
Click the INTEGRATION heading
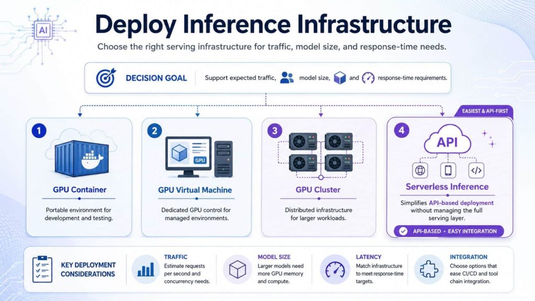tap(469, 257)
